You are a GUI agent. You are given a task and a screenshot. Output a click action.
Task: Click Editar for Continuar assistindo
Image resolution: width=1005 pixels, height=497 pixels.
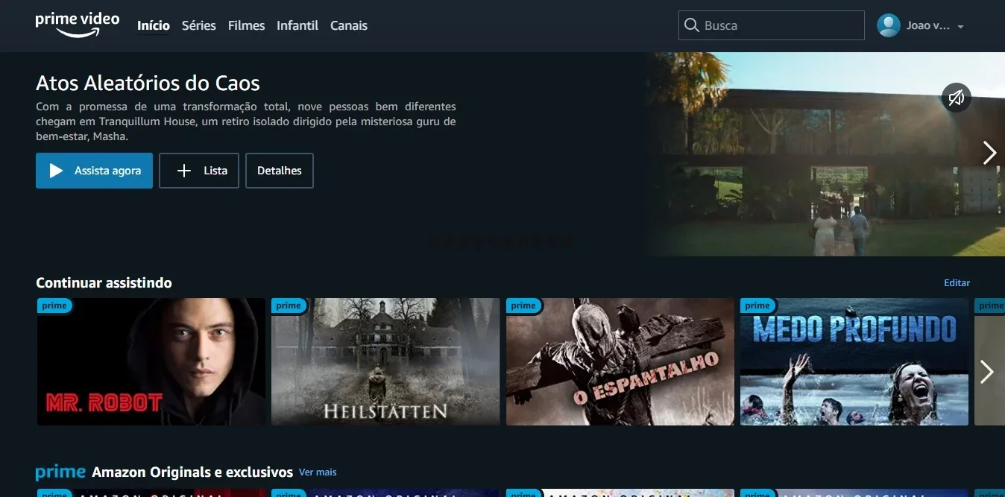[x=957, y=283]
